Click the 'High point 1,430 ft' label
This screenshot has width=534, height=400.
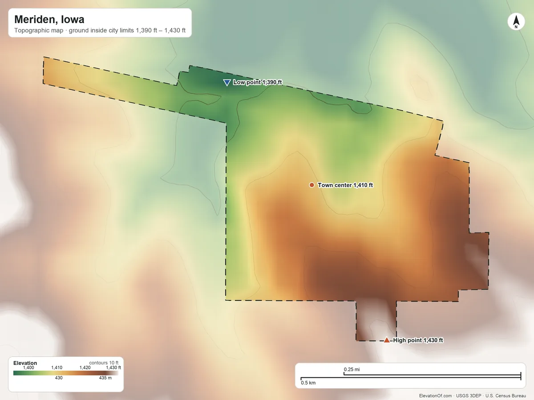pos(418,340)
